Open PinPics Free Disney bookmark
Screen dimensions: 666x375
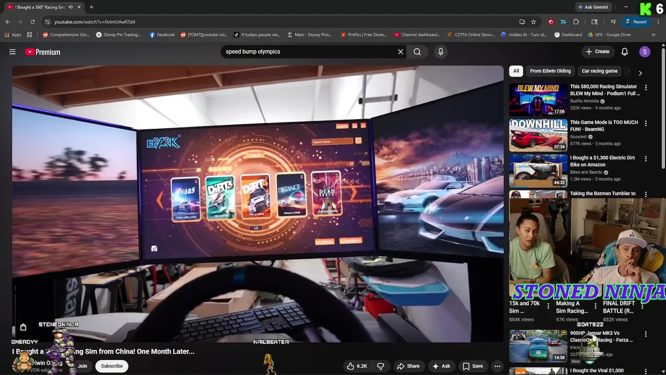pos(364,35)
